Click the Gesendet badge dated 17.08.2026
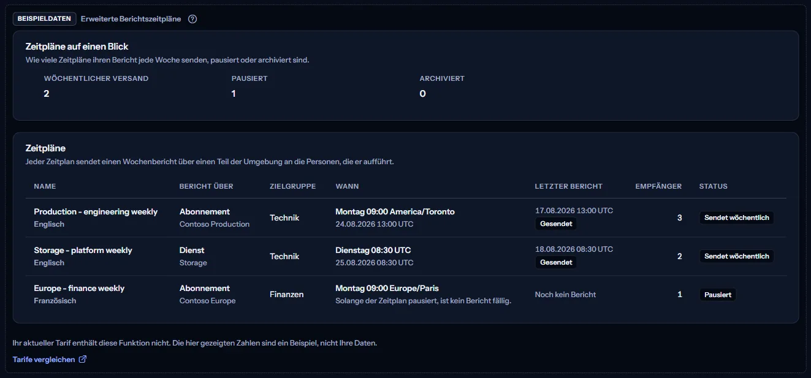 [556, 224]
